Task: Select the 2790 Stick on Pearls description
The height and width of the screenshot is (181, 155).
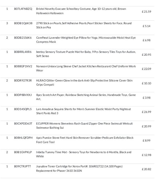Action: click(84, 25)
